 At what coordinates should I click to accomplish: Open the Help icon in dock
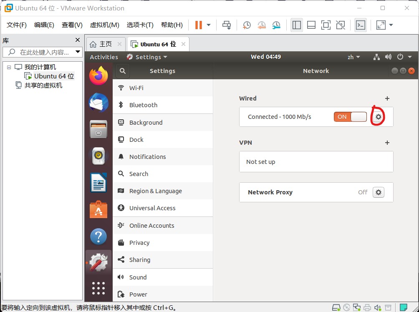pyautogui.click(x=98, y=237)
